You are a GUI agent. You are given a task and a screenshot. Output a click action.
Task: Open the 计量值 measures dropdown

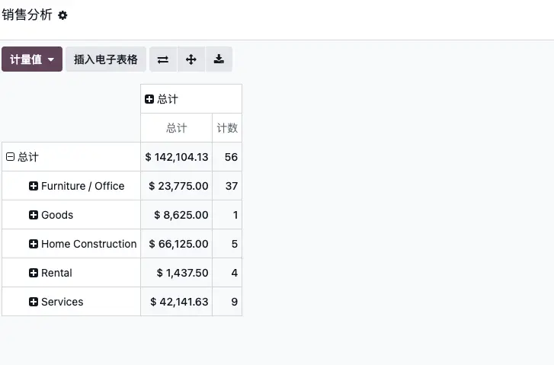(32, 59)
